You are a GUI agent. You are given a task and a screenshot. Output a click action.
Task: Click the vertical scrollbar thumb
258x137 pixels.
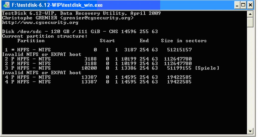(250, 22)
